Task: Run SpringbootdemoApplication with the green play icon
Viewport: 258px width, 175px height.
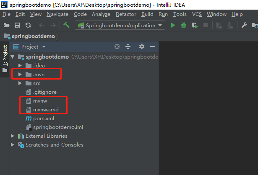Action: click(x=173, y=25)
